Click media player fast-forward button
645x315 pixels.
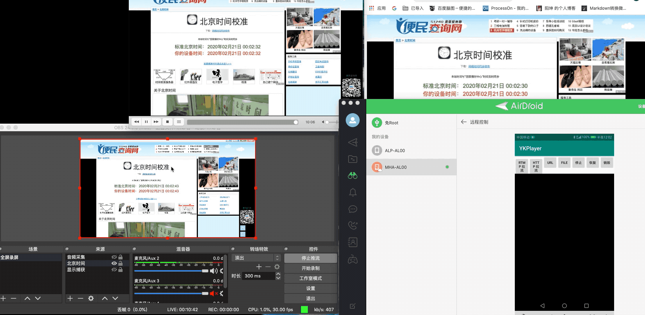pos(156,122)
